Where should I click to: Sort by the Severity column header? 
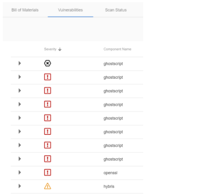click(50, 49)
